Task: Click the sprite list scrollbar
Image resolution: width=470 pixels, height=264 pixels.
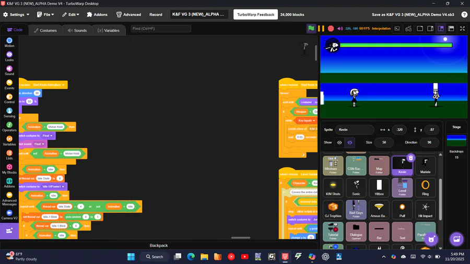Action: 440,199
